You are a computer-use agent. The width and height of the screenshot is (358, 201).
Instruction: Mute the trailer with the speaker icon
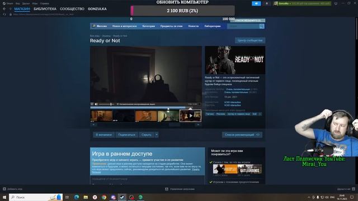tap(96, 104)
